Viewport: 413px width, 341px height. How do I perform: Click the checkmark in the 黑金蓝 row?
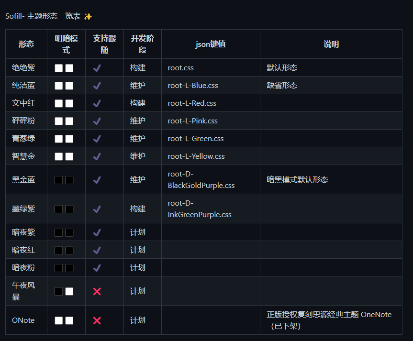pos(97,180)
